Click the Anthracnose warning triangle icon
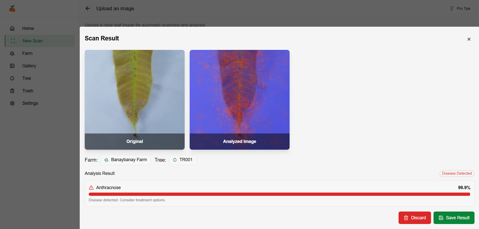This screenshot has width=479, height=229. 91,188
